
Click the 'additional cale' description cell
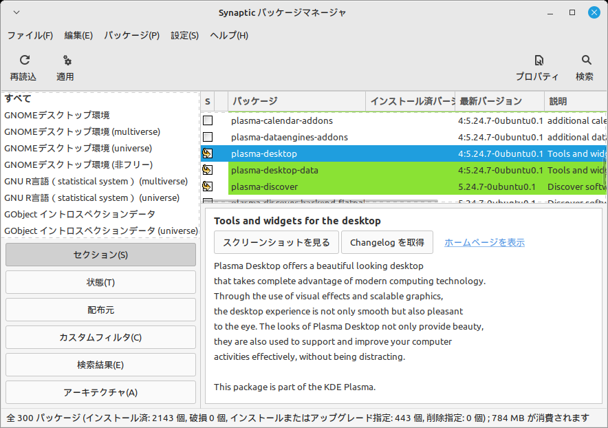(577, 120)
